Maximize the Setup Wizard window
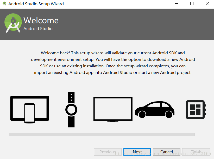 192,4
